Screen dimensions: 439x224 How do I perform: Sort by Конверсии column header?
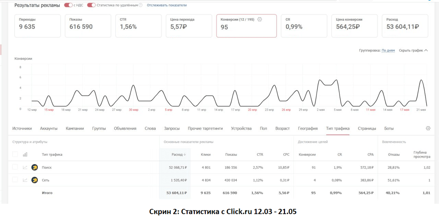tap(307, 154)
